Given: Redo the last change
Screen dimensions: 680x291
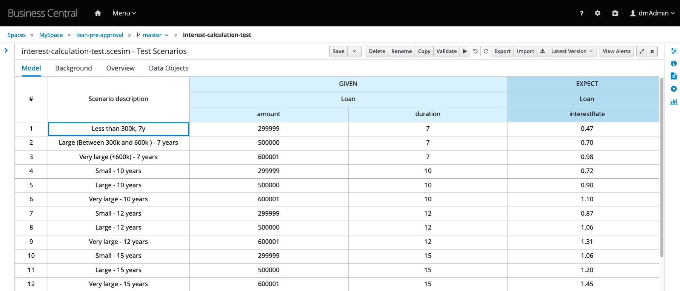Looking at the screenshot, I should point(486,51).
